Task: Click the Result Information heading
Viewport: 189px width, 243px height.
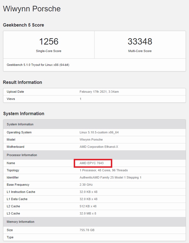Action: 22,82
